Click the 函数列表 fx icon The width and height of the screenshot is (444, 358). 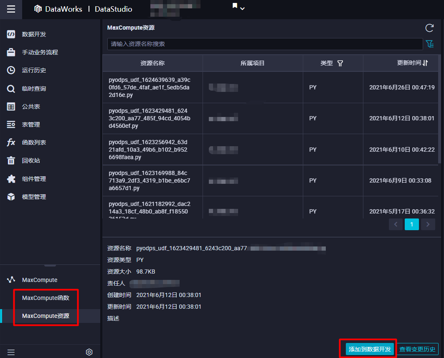(11, 142)
